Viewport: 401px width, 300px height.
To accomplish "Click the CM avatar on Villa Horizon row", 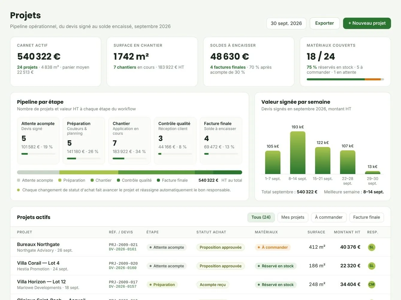I will tap(371, 284).
